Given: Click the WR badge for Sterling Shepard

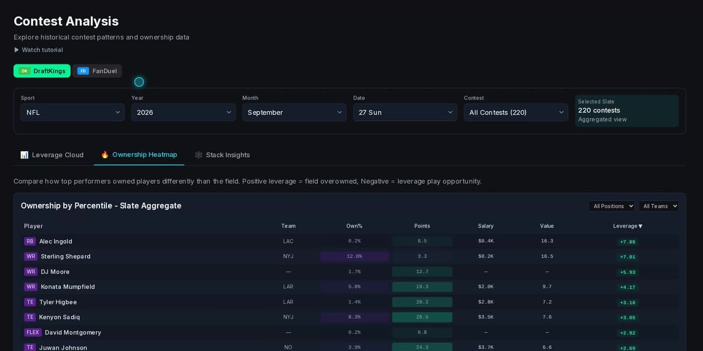Looking at the screenshot, I should tap(31, 256).
